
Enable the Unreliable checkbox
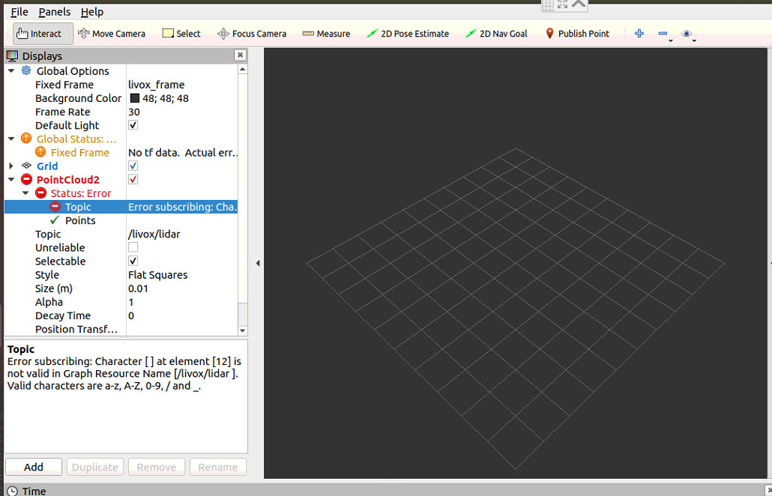click(132, 247)
